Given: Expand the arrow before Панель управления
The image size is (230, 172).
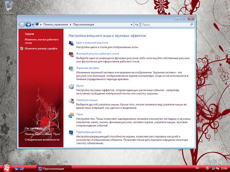Looking at the screenshot, I should tap(41, 25).
